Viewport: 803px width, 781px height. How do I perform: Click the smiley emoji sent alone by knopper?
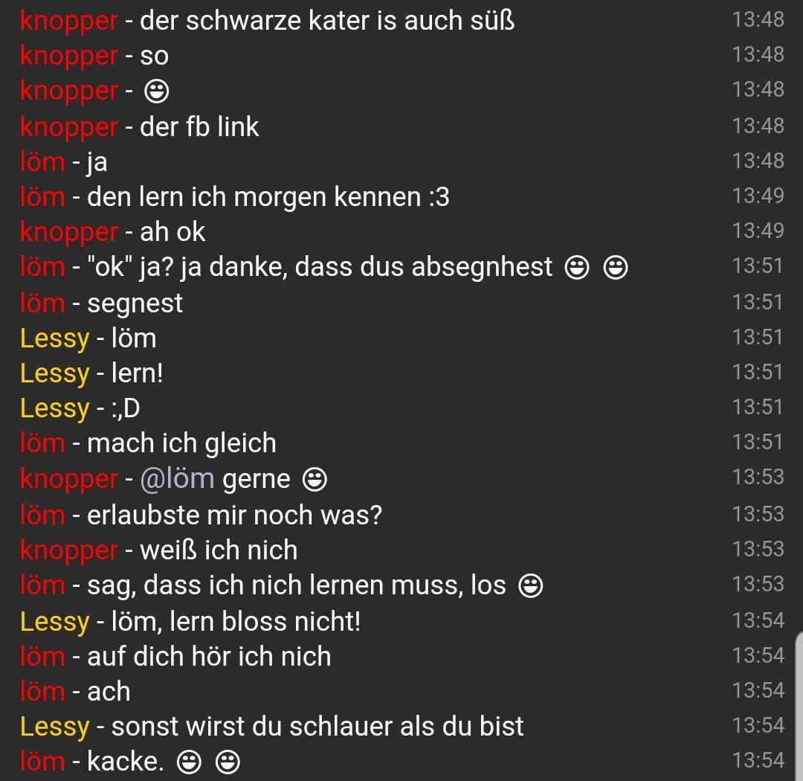157,91
